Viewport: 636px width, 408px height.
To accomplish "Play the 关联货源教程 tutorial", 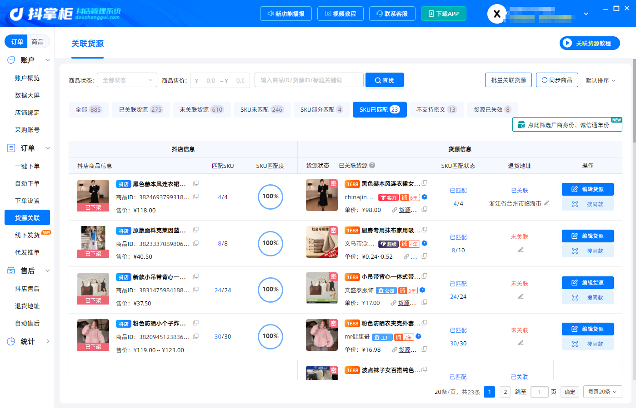I will 590,43.
